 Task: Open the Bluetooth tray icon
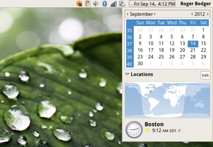click(x=105, y=4)
